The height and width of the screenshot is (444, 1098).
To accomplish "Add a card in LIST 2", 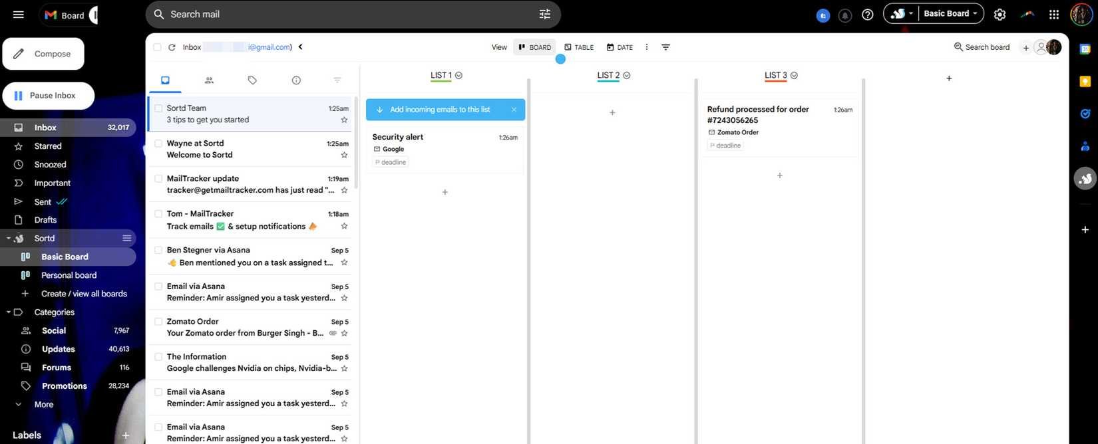I will (612, 112).
